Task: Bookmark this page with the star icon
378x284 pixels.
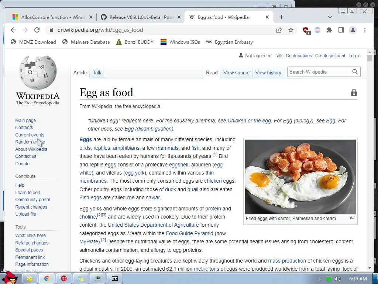Action: (291, 30)
